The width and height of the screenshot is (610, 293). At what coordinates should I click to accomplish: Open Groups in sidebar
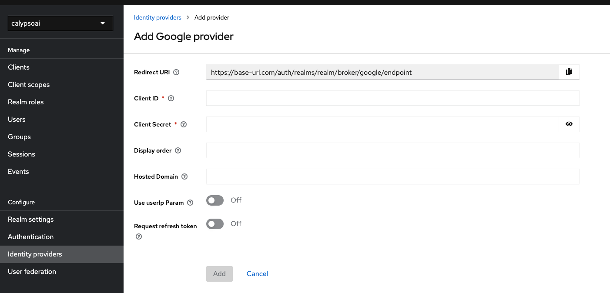point(62,137)
